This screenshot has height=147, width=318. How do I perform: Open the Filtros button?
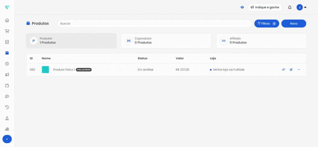coord(267,24)
